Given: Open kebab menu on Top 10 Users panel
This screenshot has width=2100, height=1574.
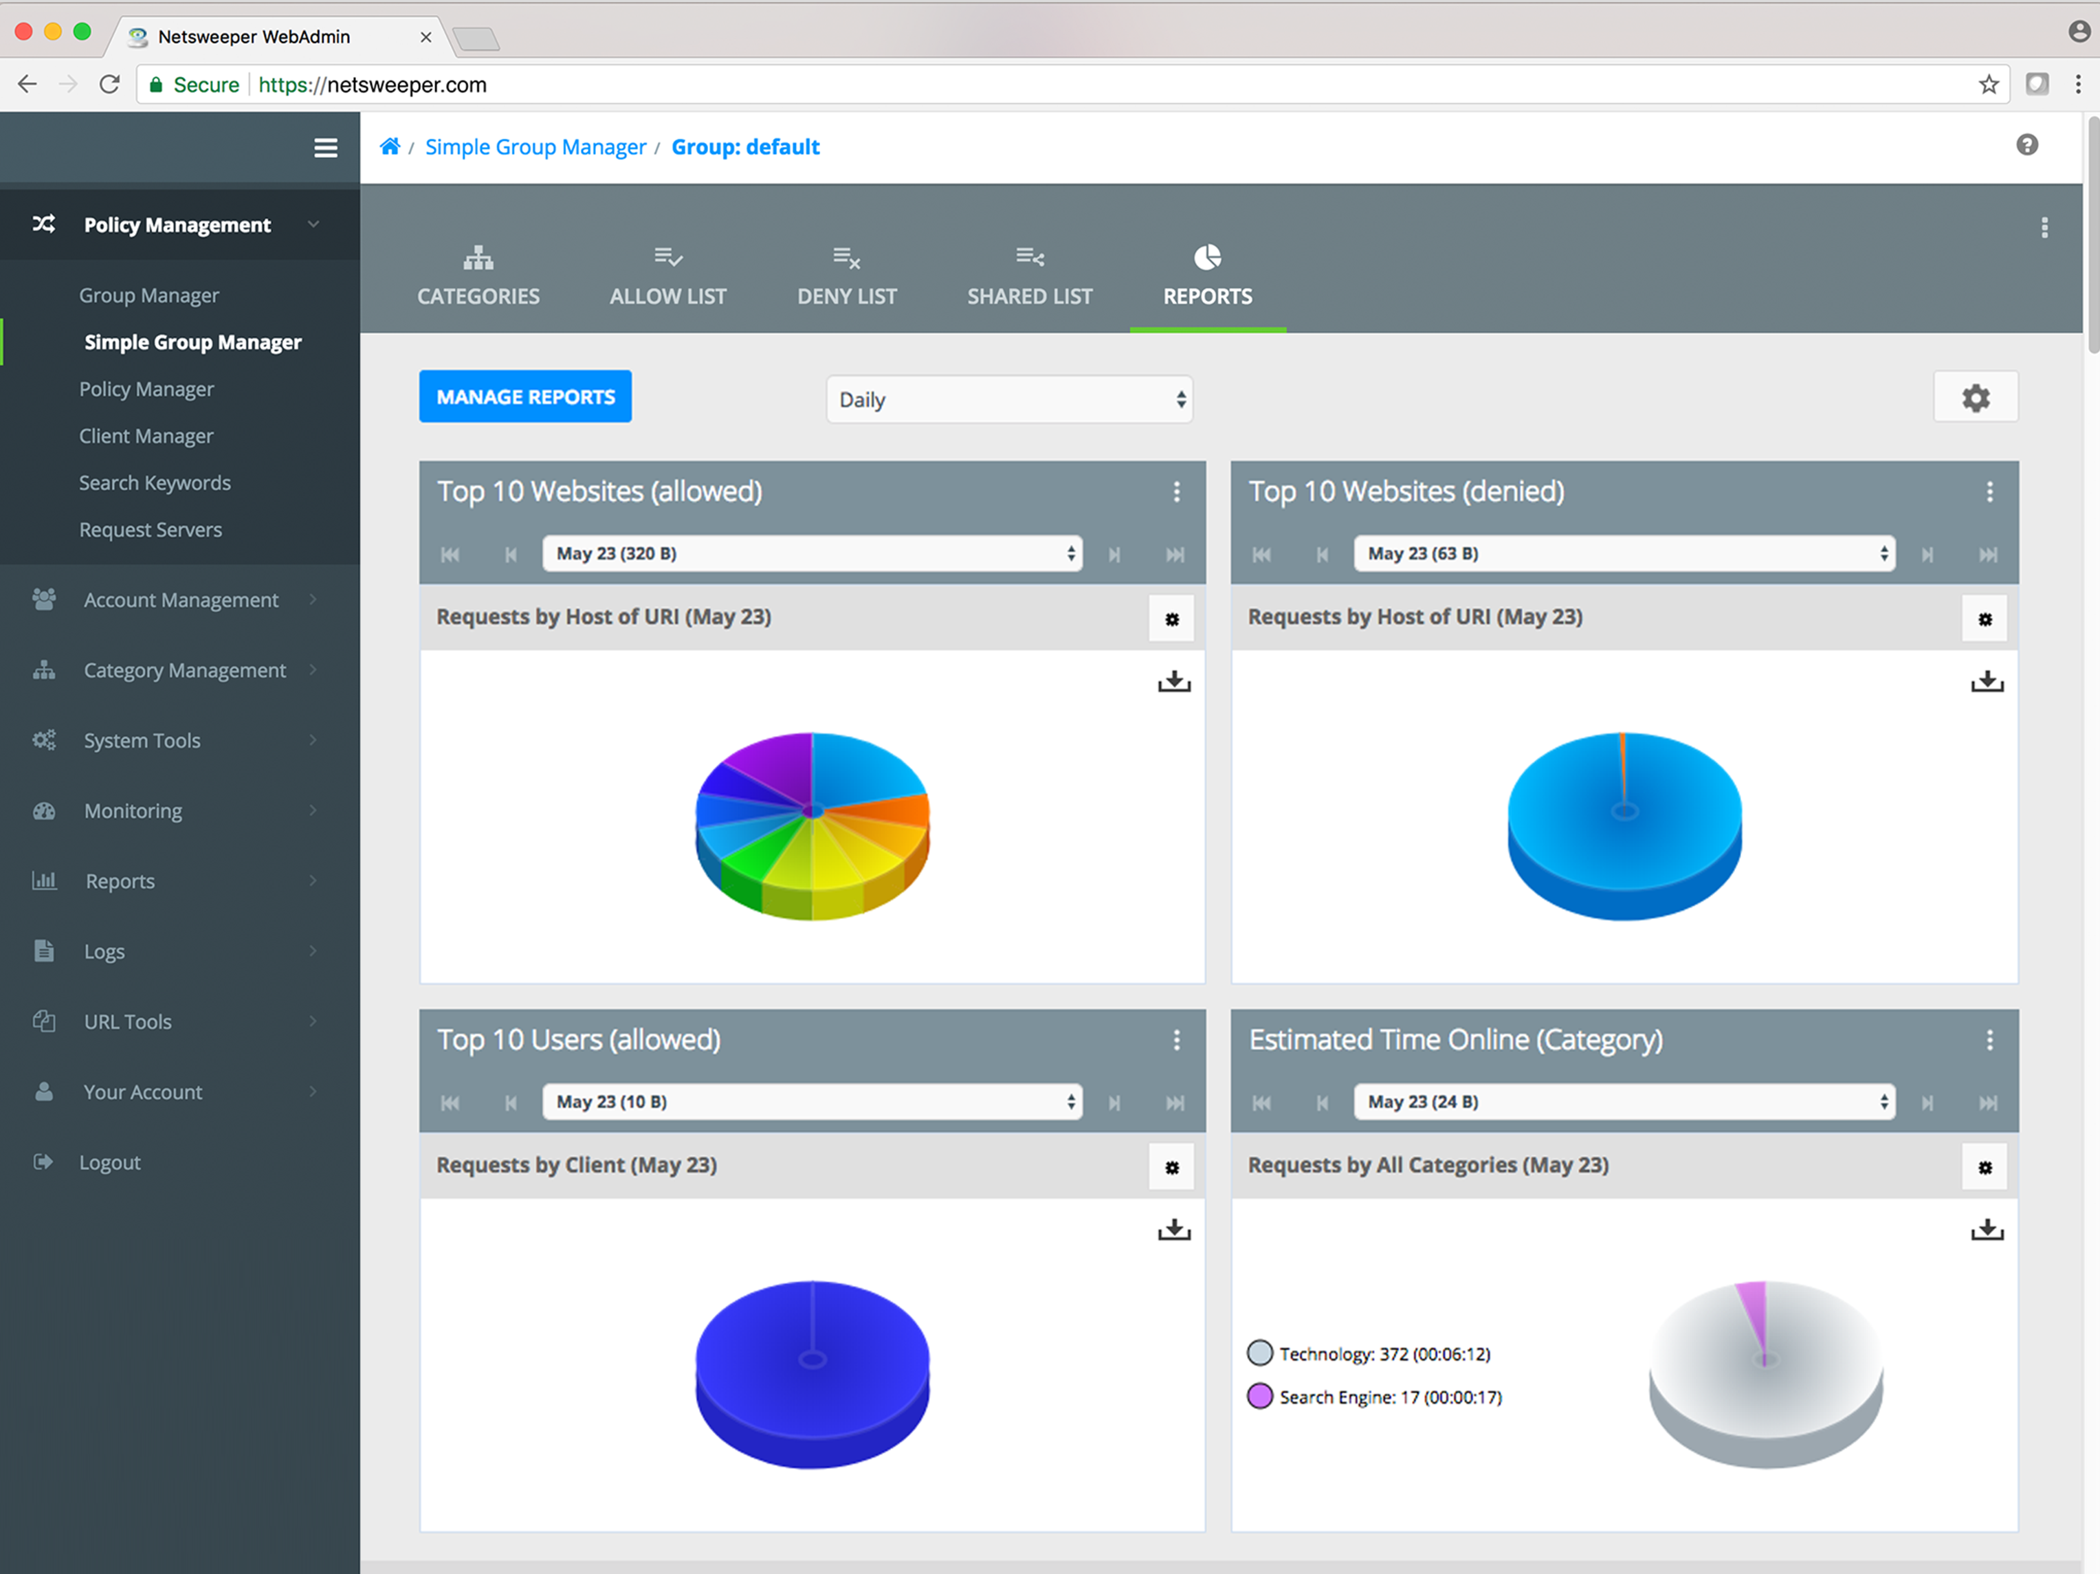Looking at the screenshot, I should click(1176, 1041).
